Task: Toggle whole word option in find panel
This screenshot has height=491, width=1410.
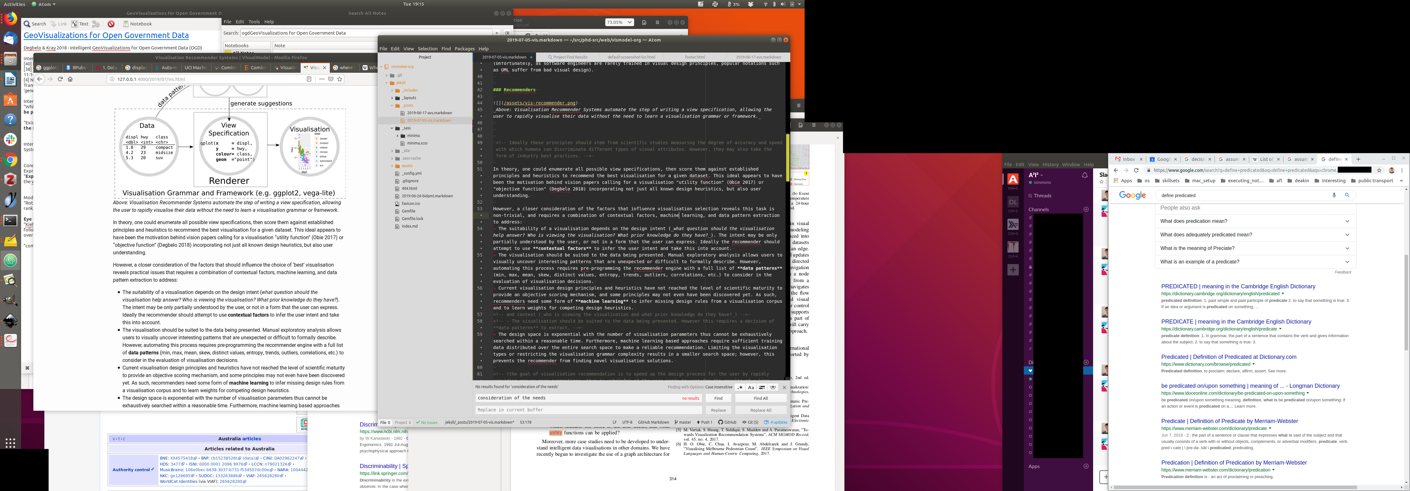Action: (x=773, y=387)
